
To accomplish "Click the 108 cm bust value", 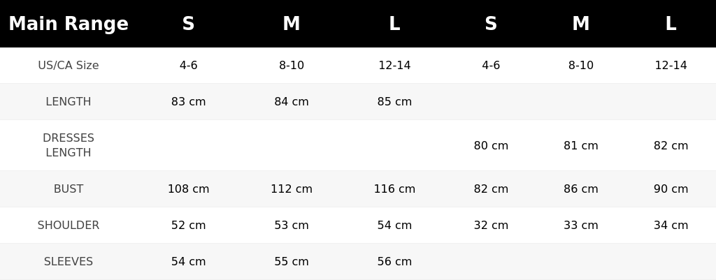I will [189, 189].
